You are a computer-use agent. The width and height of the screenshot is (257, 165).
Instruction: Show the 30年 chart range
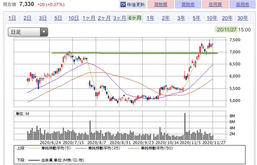(243, 18)
